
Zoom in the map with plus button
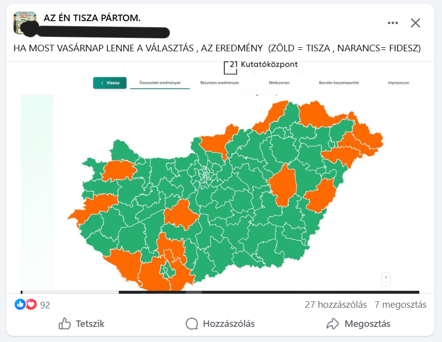click(x=386, y=277)
